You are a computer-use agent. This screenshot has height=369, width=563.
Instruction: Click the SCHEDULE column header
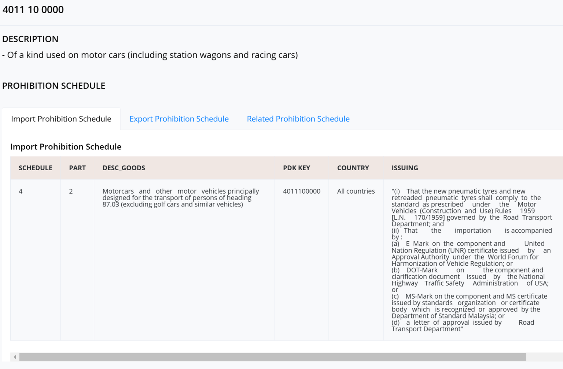click(36, 168)
